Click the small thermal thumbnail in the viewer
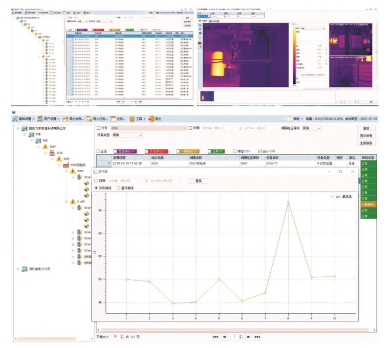 (x=207, y=96)
